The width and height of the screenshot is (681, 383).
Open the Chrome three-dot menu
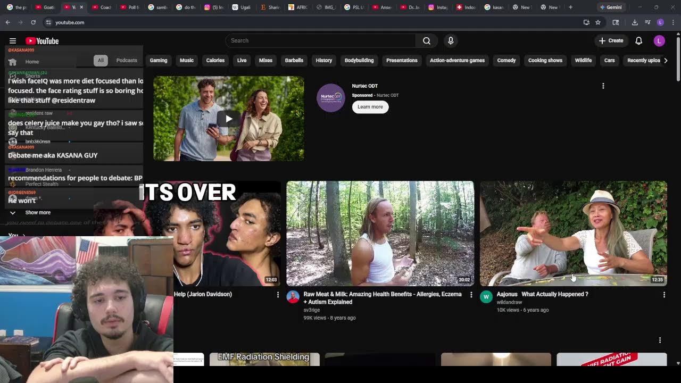(x=673, y=22)
